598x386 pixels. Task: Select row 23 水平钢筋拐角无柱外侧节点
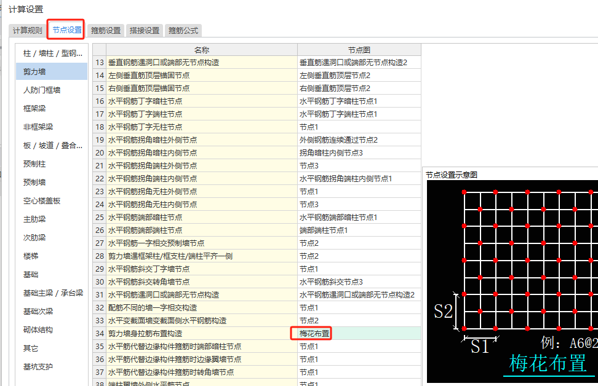(x=257, y=192)
